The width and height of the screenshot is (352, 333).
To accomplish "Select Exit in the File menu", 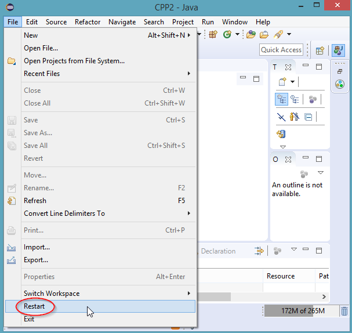I will coord(29,319).
